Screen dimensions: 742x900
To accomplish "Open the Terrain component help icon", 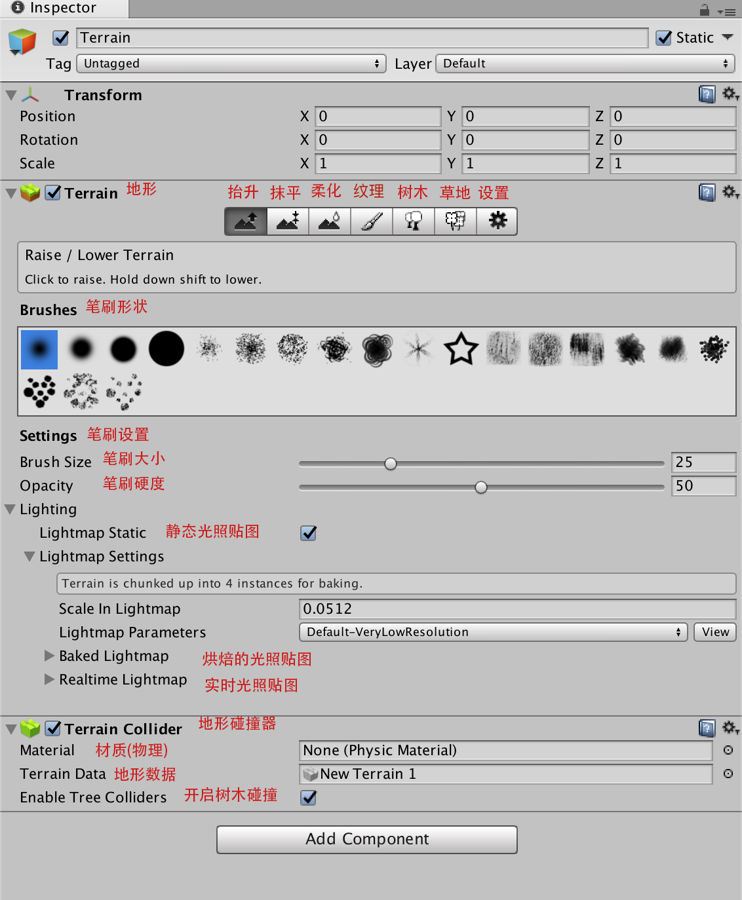I will tap(707, 193).
